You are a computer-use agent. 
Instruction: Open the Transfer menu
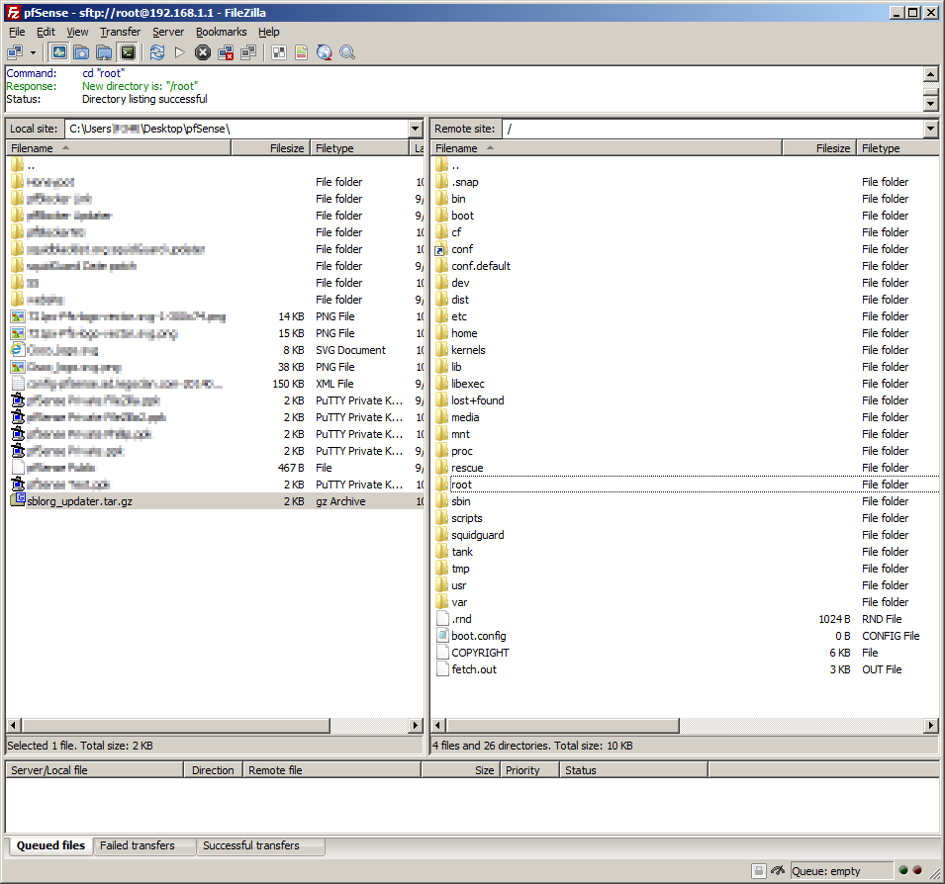[120, 32]
